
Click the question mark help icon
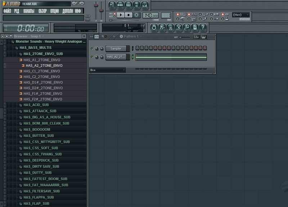pos(203,27)
